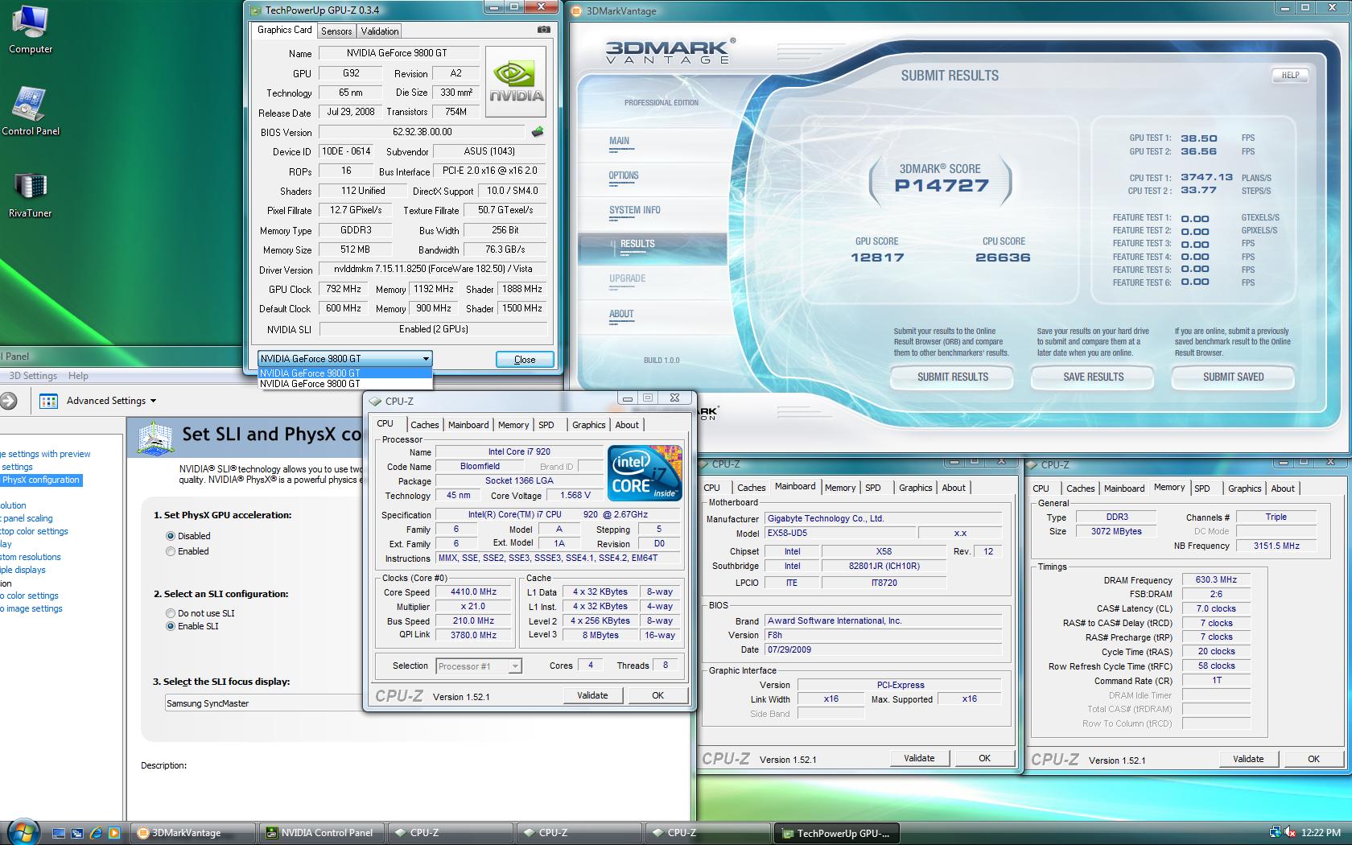Open the Caches tab in front CPU-Z window

coord(424,425)
